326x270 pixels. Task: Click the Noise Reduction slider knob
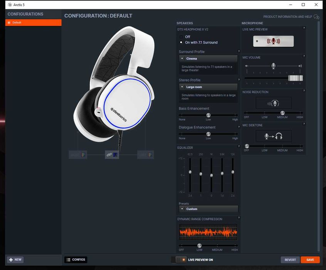click(x=282, y=113)
